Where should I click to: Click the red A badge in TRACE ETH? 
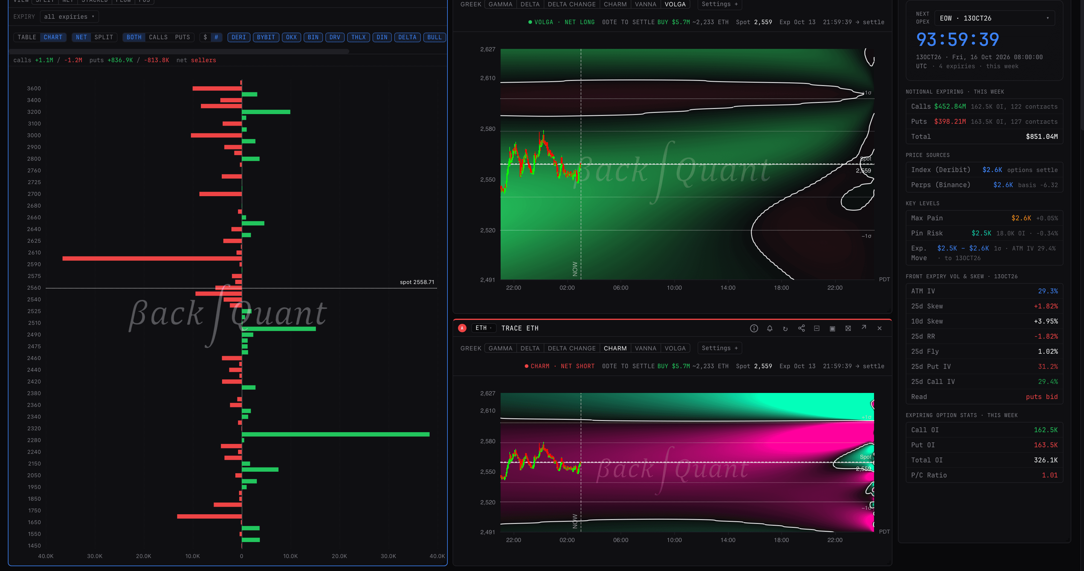[x=462, y=328]
